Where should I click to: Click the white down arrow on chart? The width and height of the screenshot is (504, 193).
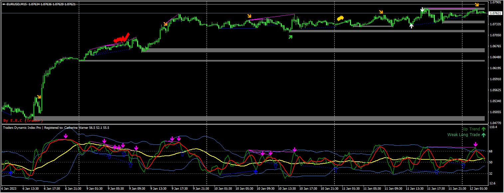tap(422, 10)
